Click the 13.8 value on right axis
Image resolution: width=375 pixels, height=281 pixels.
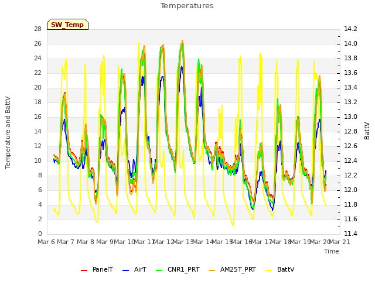(x=350, y=59)
